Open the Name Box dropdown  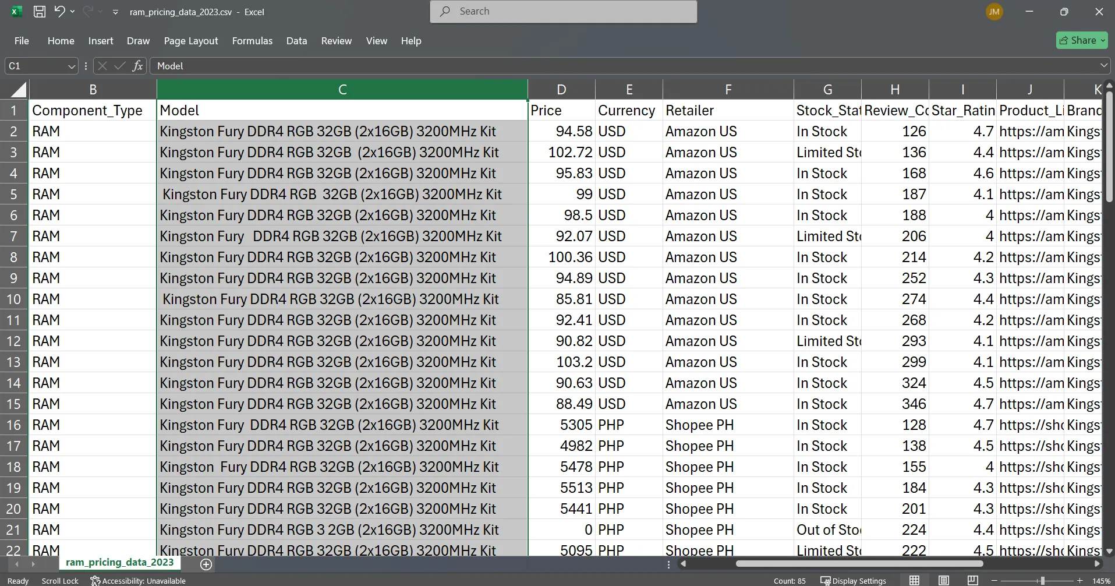pos(70,66)
